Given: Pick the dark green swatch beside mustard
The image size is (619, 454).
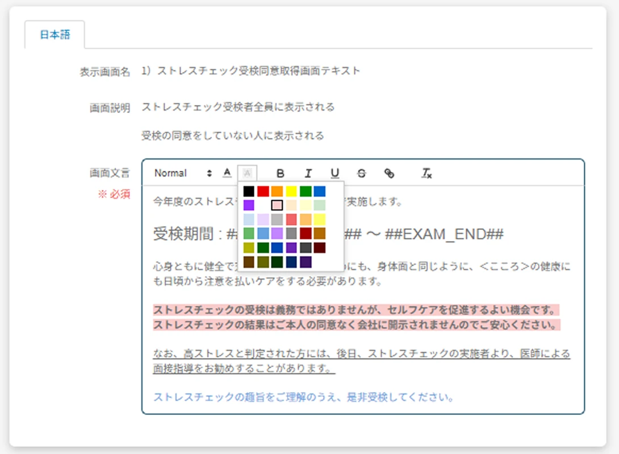Looking at the screenshot, I should click(263, 247).
